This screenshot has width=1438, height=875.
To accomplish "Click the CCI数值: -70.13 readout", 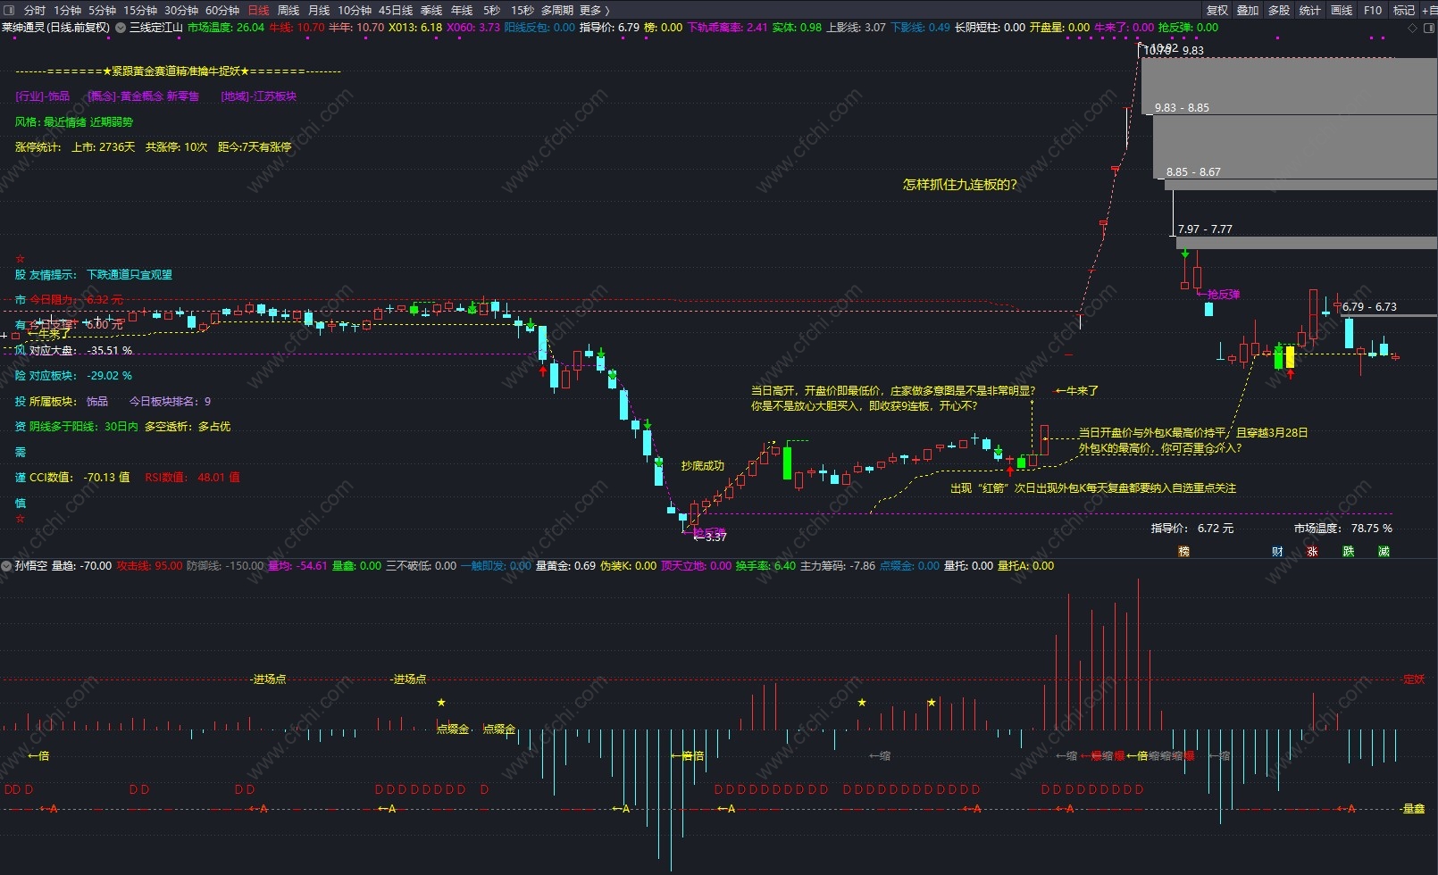I will tap(79, 478).
